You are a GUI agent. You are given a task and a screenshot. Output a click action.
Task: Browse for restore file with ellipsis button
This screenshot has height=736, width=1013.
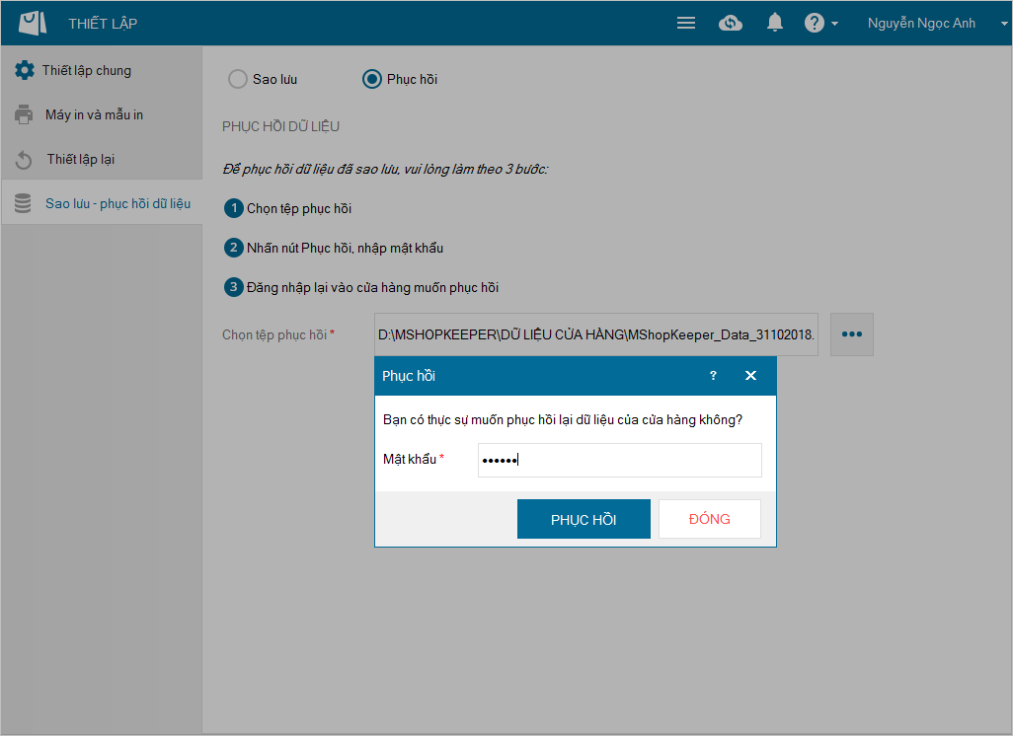tap(851, 334)
